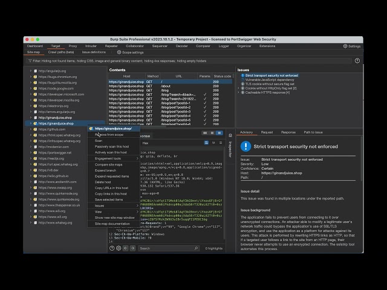Select https://portswigger.net in site map

coord(55,153)
